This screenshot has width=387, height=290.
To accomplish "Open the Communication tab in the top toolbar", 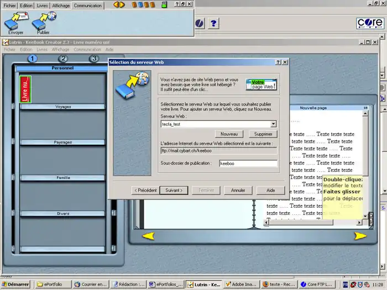I will coord(88,6).
